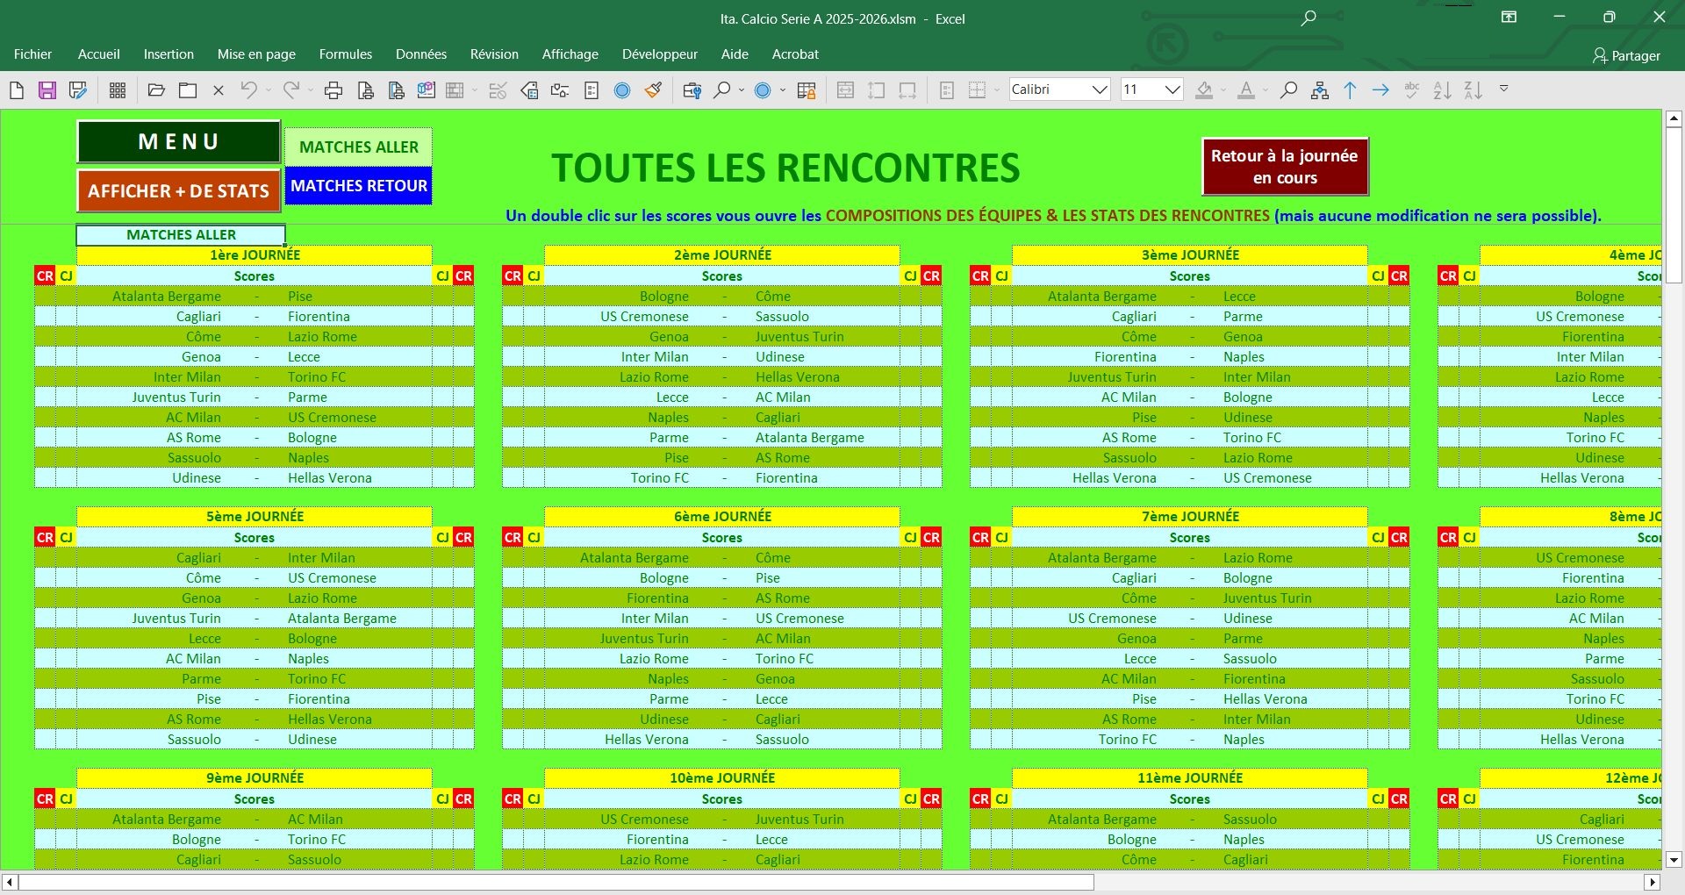Click Inter Milan home cell in 2ème journée
The height and width of the screenshot is (895, 1685).
pyautogui.click(x=655, y=357)
